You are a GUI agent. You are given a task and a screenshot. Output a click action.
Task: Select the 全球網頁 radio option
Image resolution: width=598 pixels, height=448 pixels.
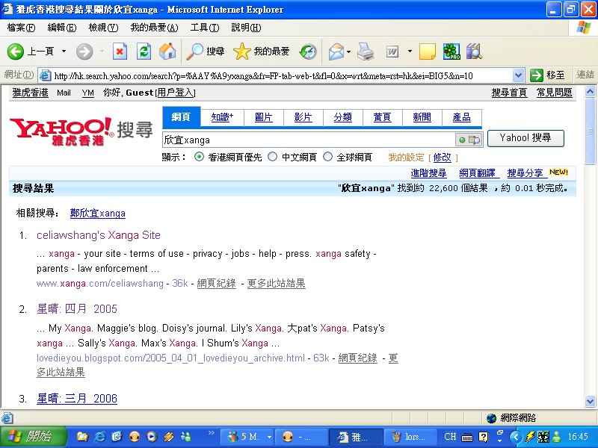click(327, 157)
